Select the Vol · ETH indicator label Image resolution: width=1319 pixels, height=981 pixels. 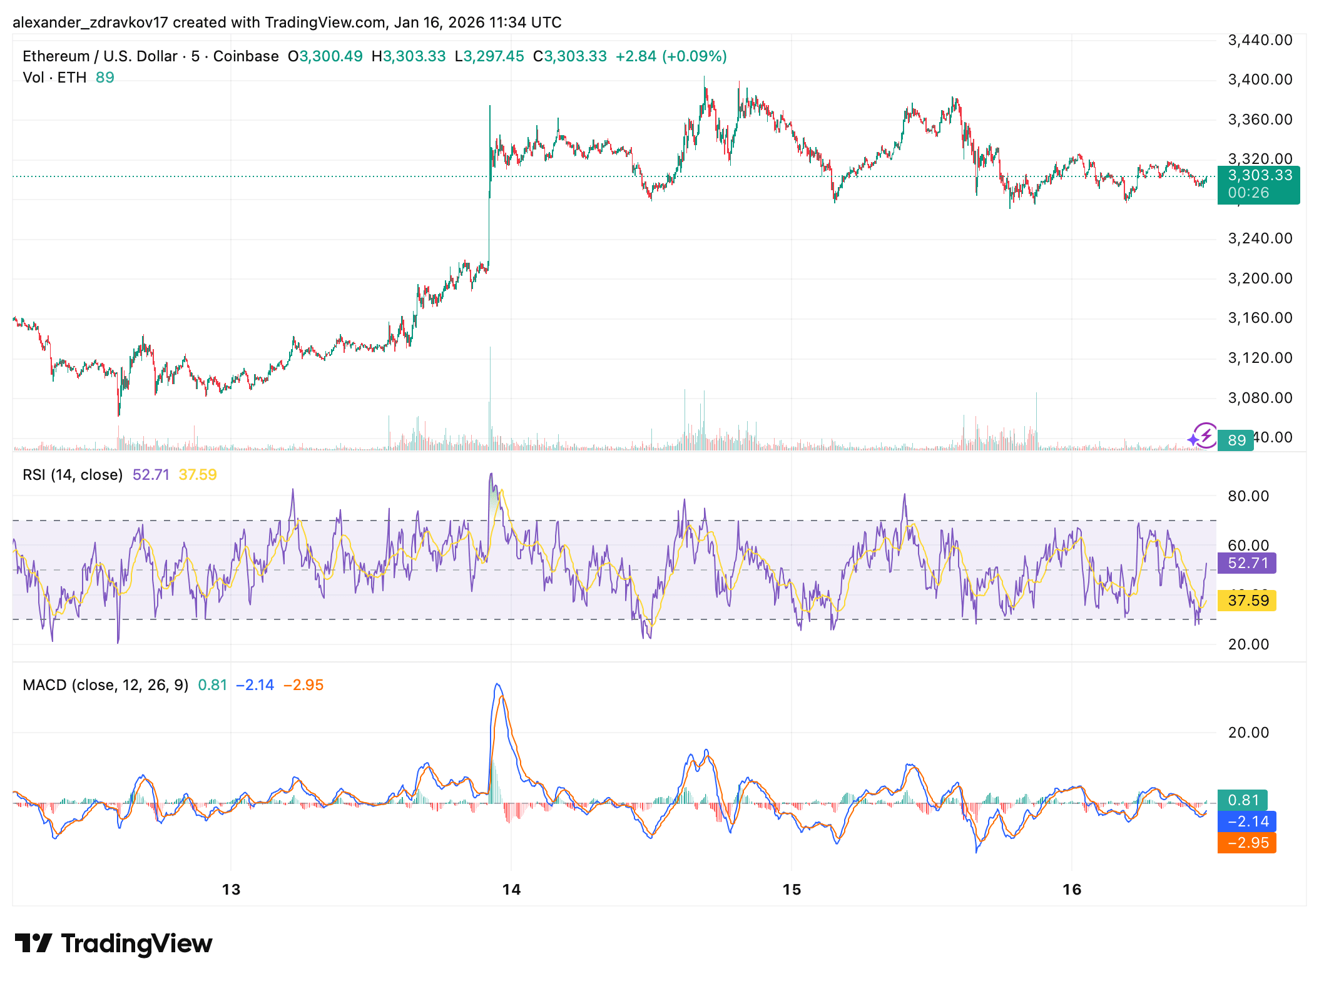point(54,78)
